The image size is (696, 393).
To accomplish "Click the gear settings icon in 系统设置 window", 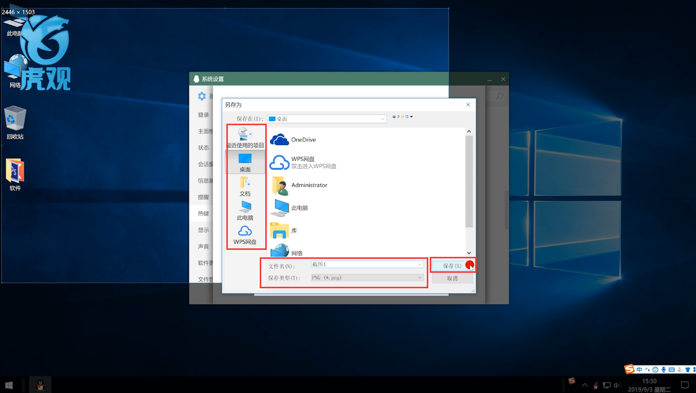I will tap(202, 96).
